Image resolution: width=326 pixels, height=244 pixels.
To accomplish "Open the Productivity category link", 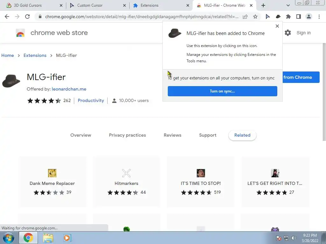I will tap(91, 100).
